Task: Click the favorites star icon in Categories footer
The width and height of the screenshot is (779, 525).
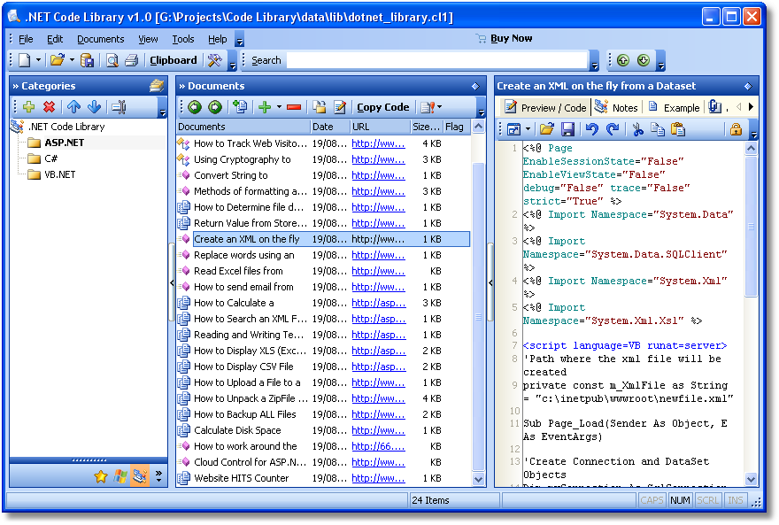Action: coord(101,477)
